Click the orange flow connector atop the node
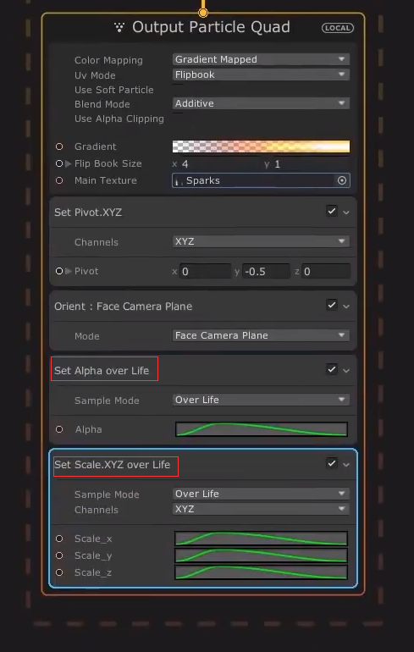 [x=203, y=13]
